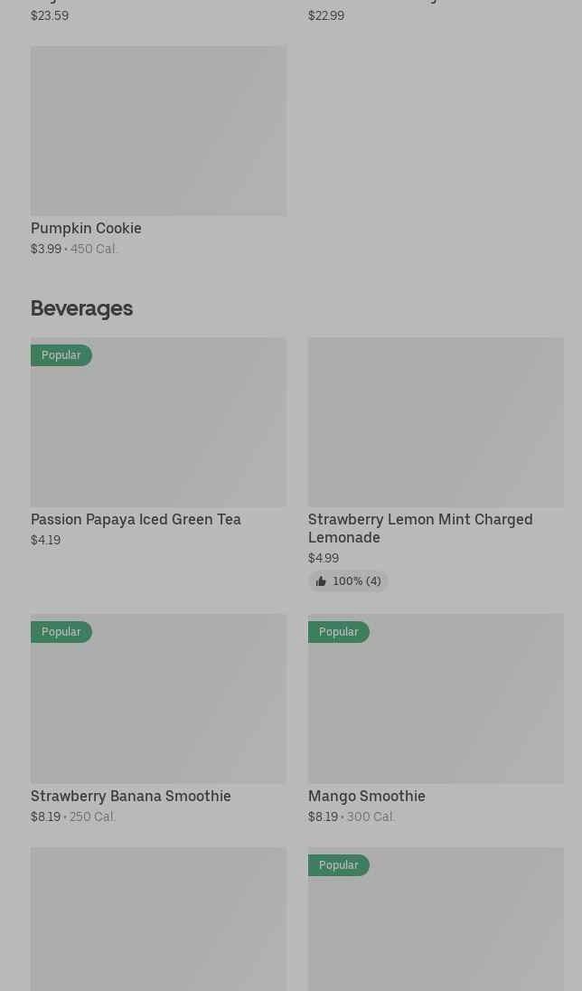Open Mango Smoothie image
582x991 pixels.
click(436, 699)
